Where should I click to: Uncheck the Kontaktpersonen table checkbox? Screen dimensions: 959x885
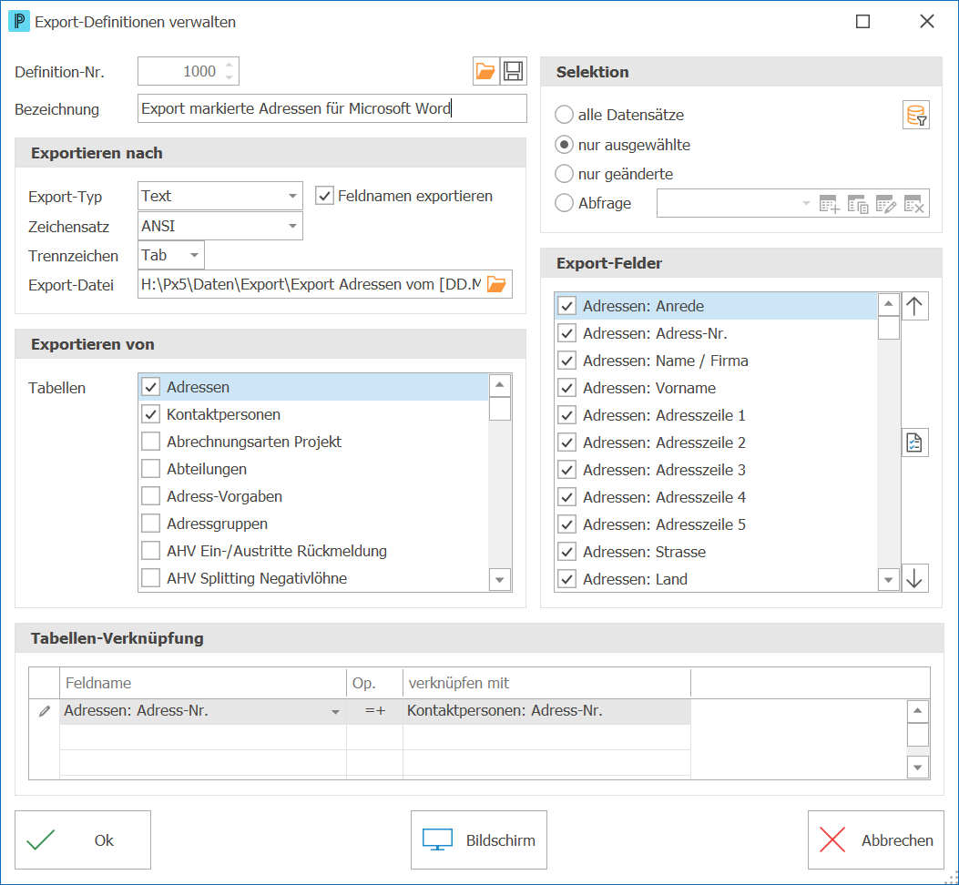click(x=150, y=414)
